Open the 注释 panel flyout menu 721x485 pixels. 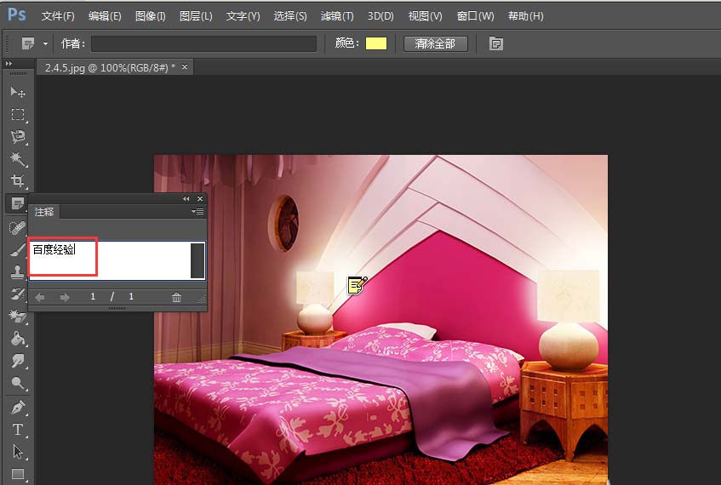tap(197, 212)
